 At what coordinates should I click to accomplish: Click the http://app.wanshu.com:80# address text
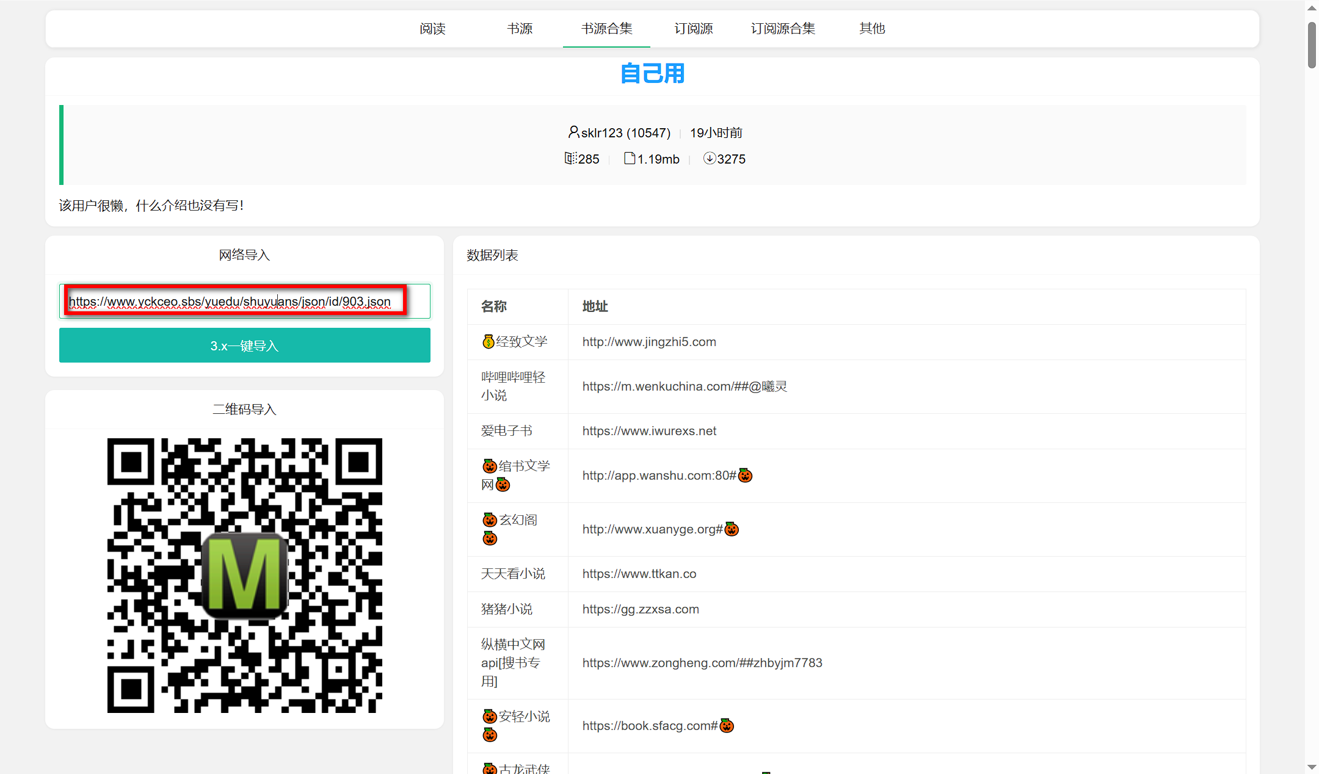coord(659,476)
